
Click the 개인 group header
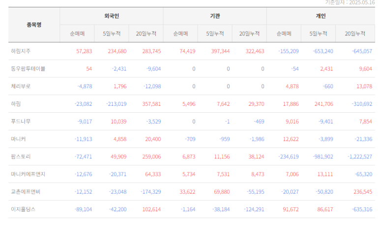point(321,16)
